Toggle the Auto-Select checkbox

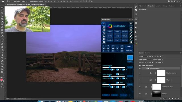click(x=13, y=1)
